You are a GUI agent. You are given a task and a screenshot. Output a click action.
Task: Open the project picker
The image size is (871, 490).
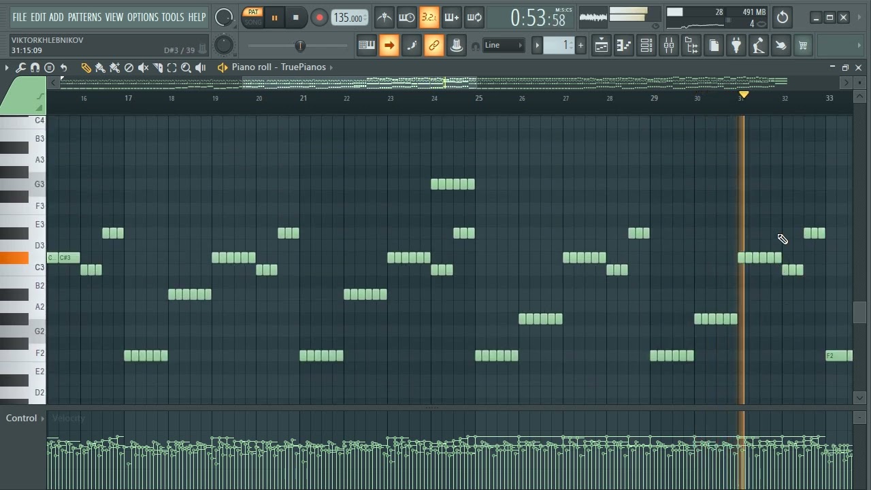pyautogui.click(x=714, y=46)
